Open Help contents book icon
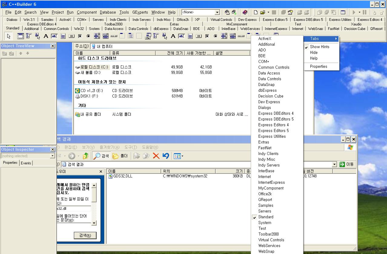 [x=245, y=12]
